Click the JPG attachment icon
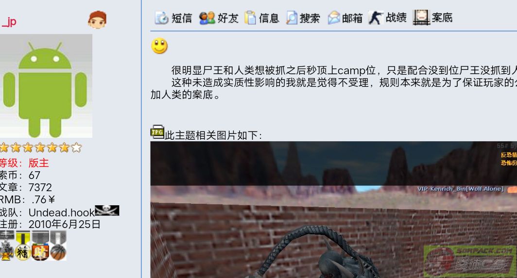517x278 pixels. tap(157, 132)
